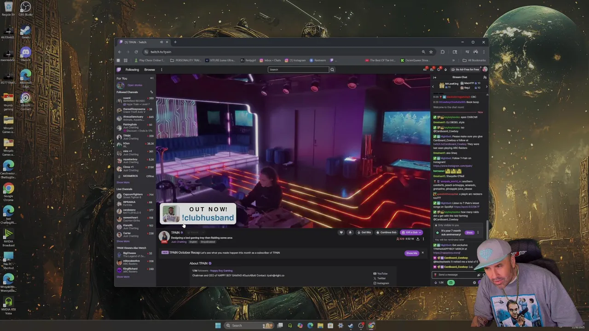This screenshot has width=589, height=331.
Task: Open AlveusSanctuary channel in sidebar
Action: tap(135, 119)
